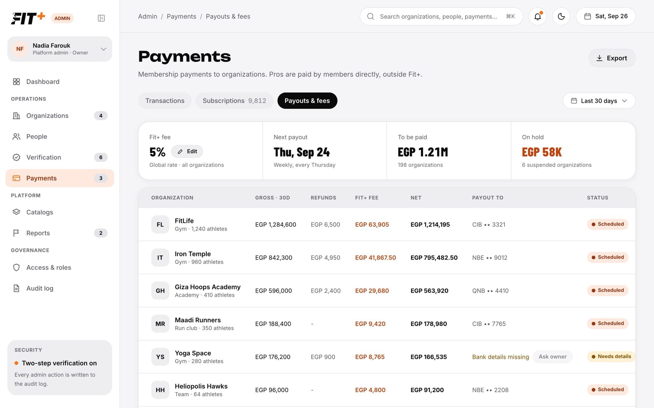
Task: Click Needs details status for Yoga Space
Action: click(611, 356)
